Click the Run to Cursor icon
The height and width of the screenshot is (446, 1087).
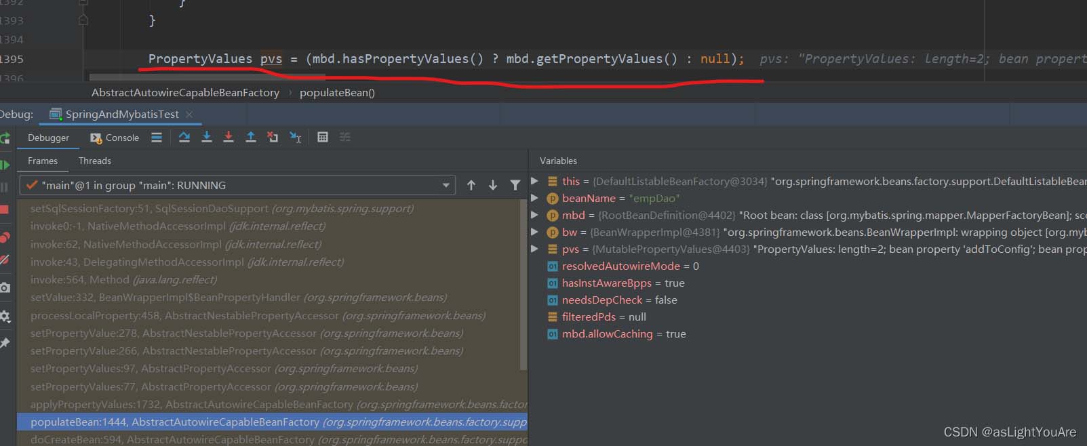point(295,138)
